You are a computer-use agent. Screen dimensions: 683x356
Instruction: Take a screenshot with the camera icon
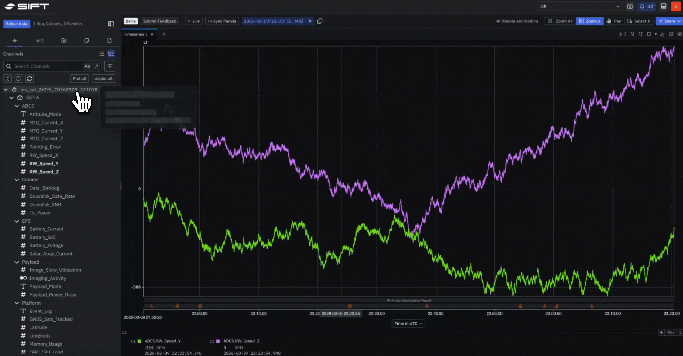[630, 6]
